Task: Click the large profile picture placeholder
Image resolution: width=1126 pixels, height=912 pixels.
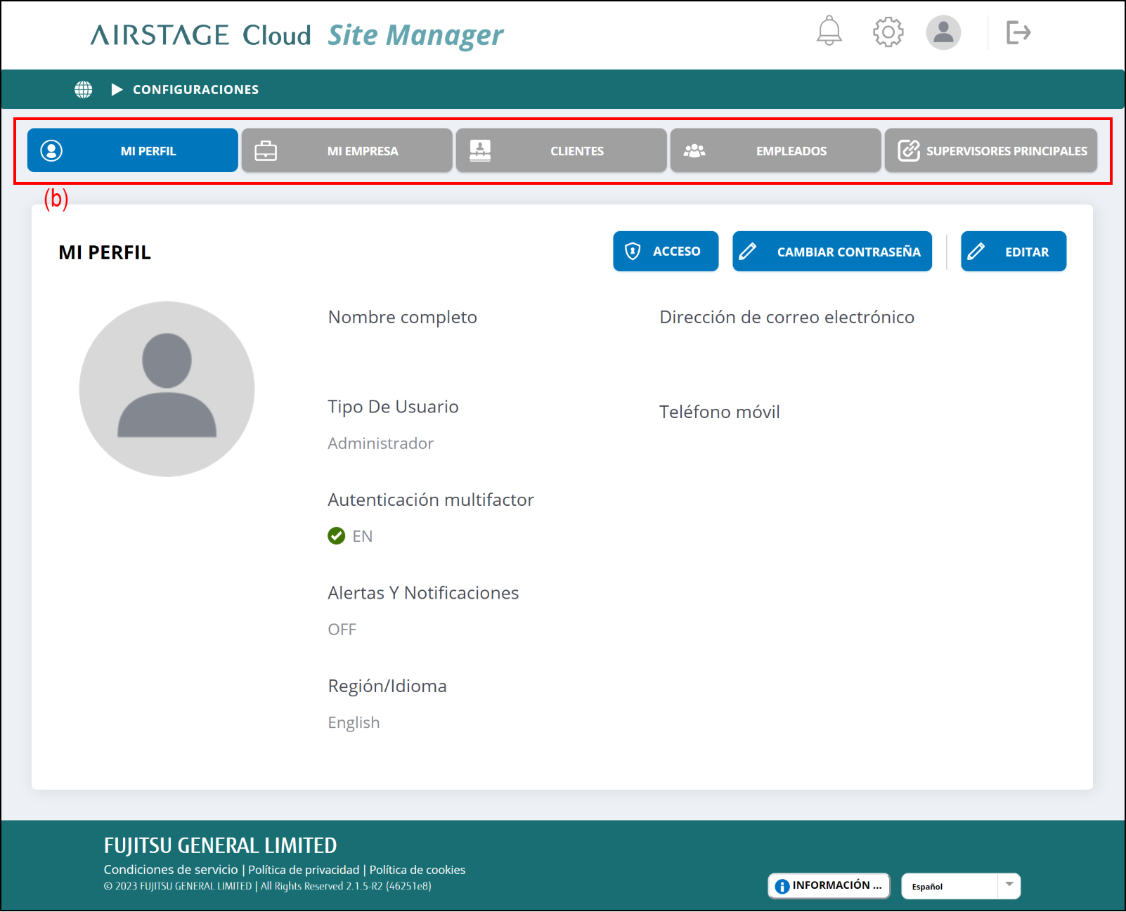Action: click(167, 389)
